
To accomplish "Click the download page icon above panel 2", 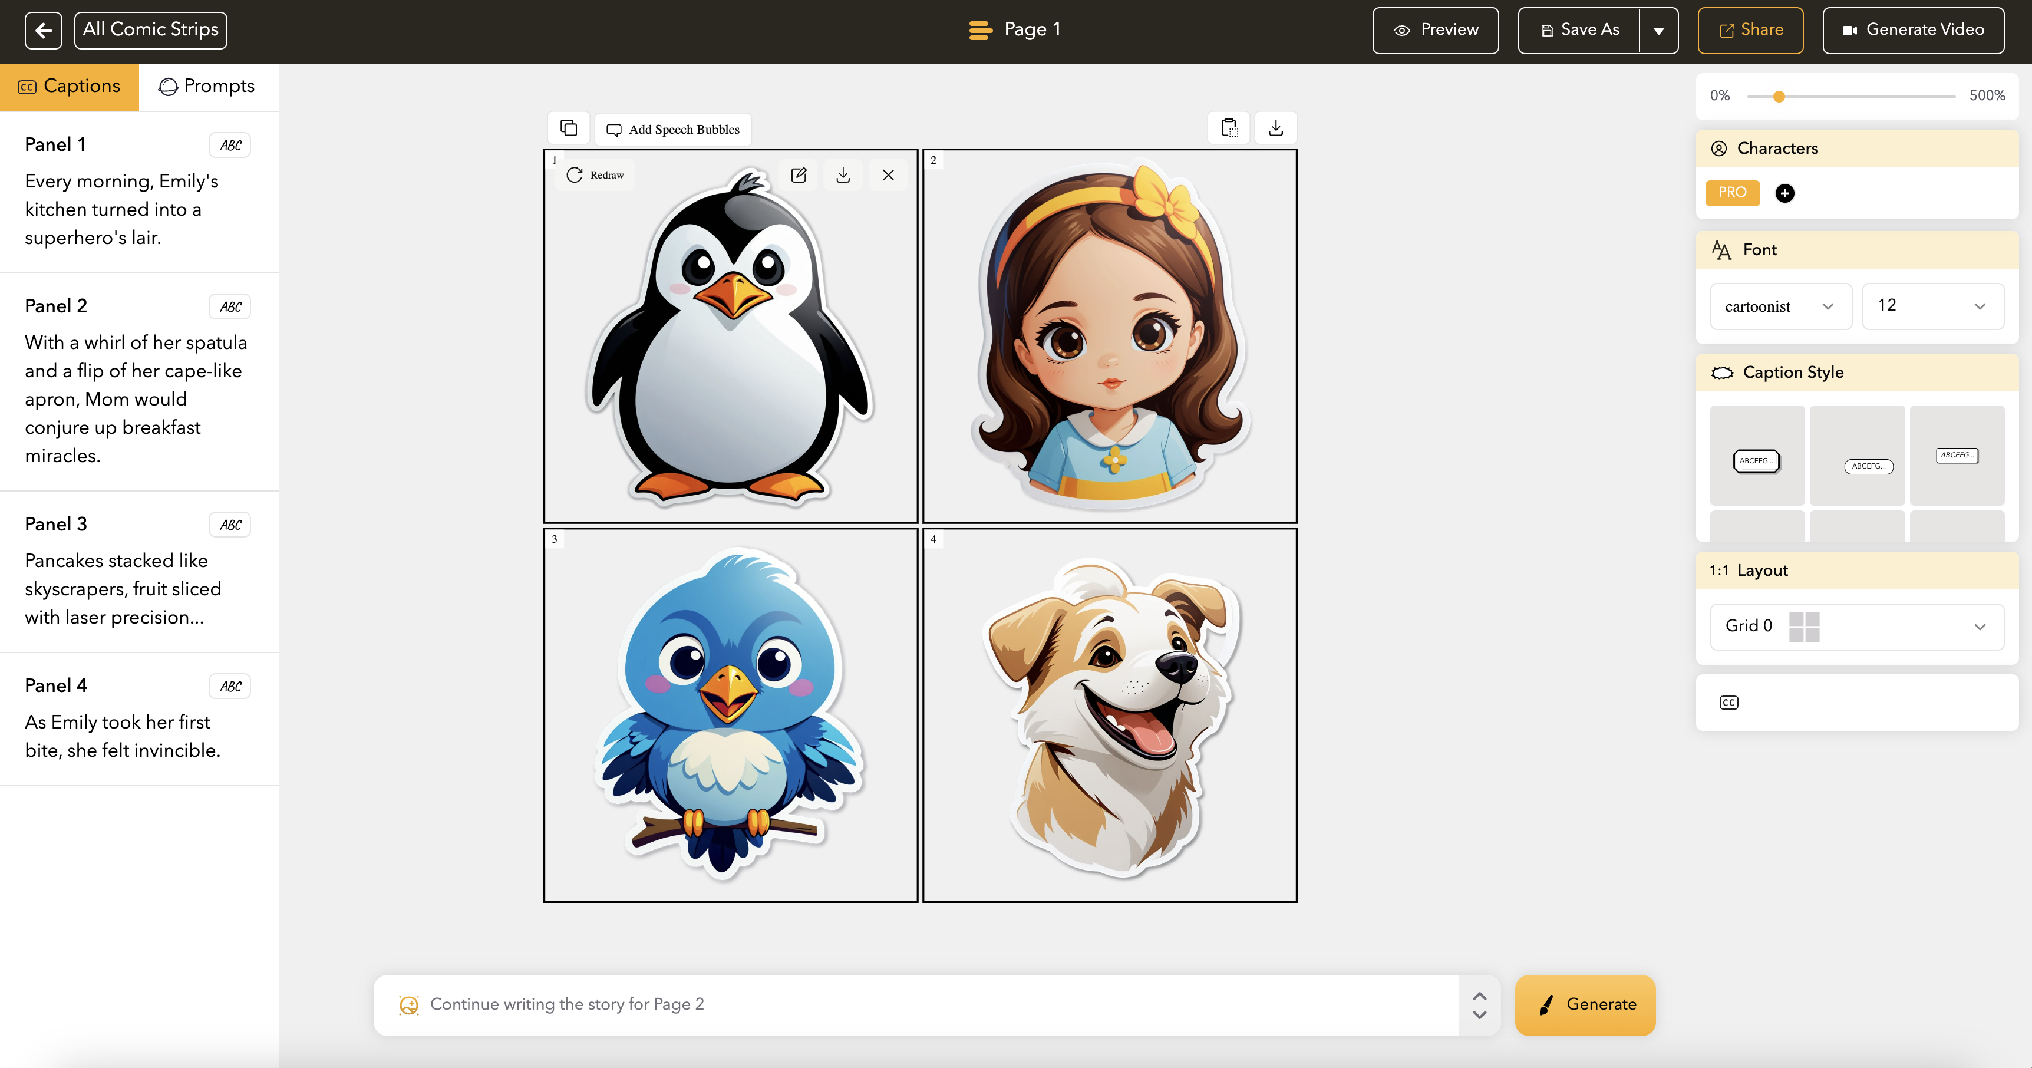I will (x=1275, y=128).
